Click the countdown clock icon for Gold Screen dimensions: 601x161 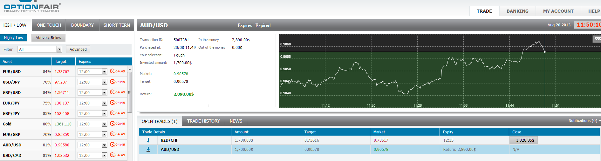coord(112,124)
